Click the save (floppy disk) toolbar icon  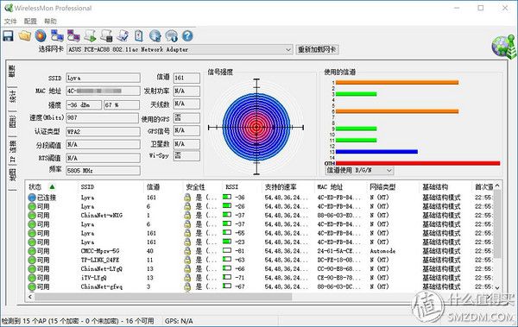click(x=8, y=35)
